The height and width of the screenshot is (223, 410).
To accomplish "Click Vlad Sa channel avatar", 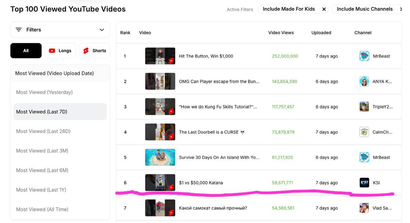I will click(364, 208).
